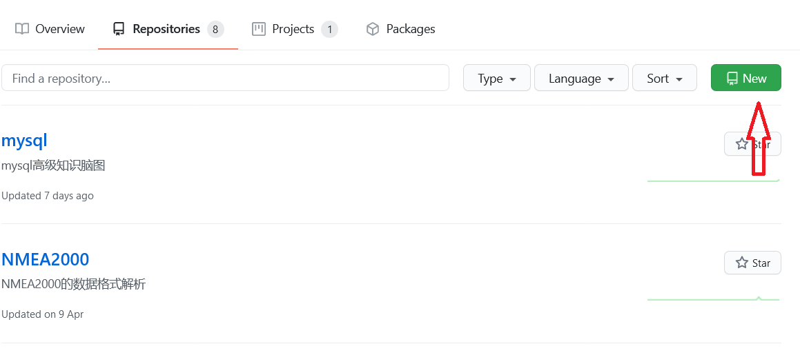The width and height of the screenshot is (800, 364).
Task: Click the Packages cube icon
Action: point(373,29)
